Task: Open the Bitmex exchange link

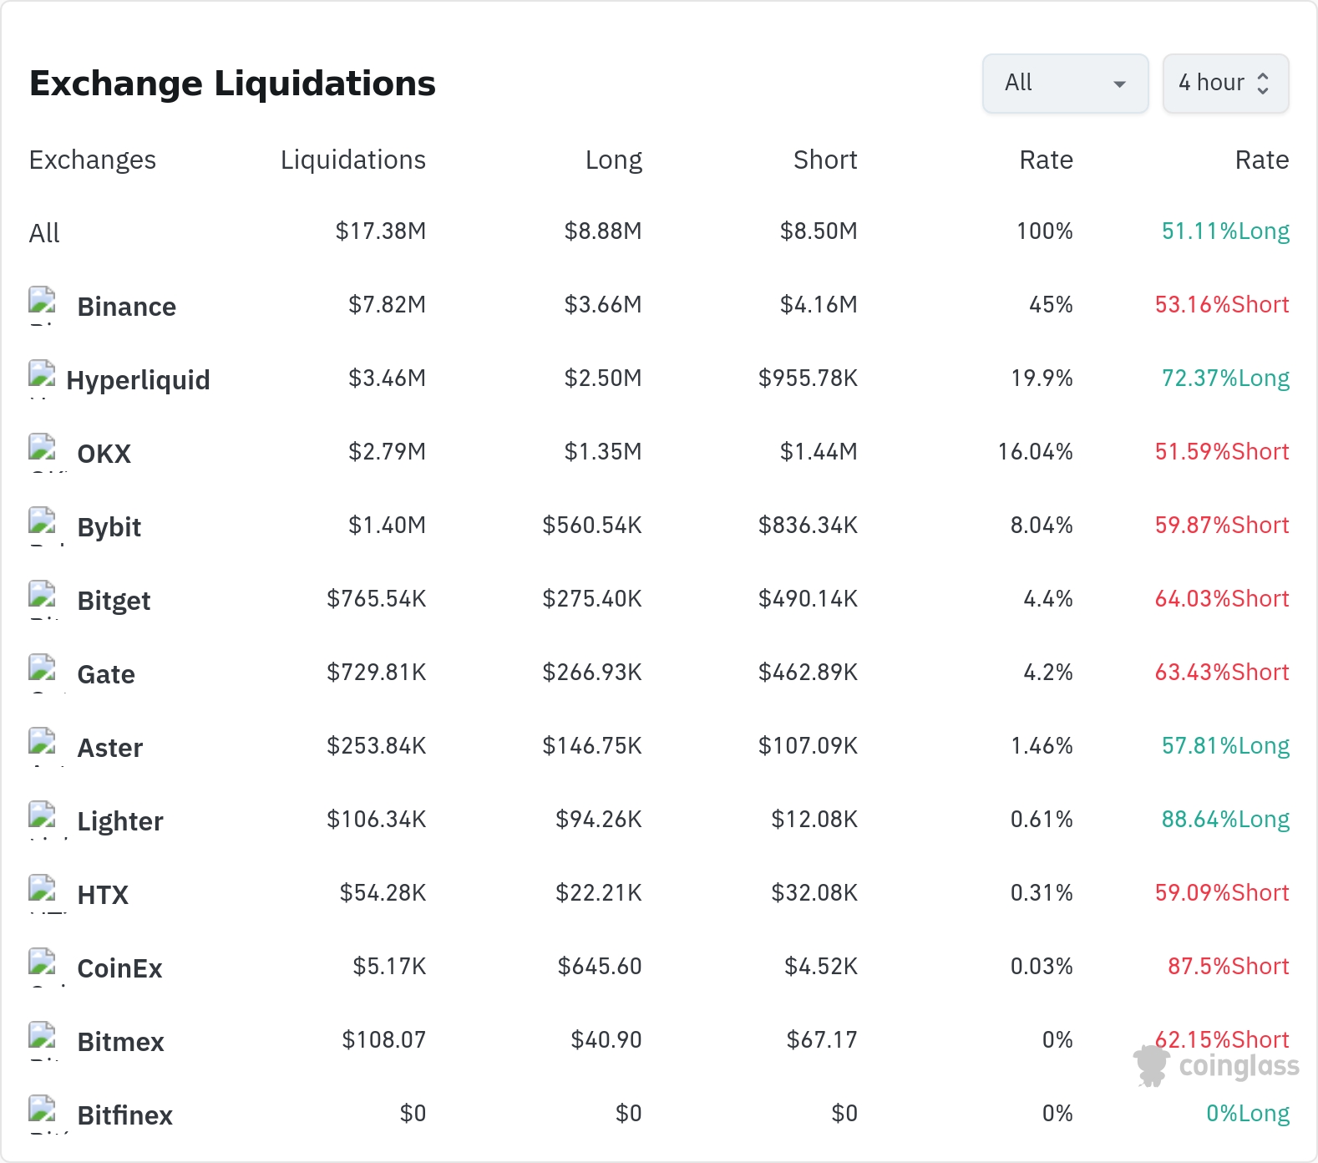Action: click(x=120, y=1042)
